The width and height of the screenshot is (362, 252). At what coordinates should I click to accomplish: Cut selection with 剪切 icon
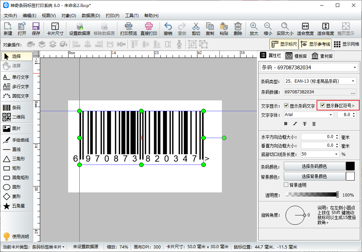[196, 29]
